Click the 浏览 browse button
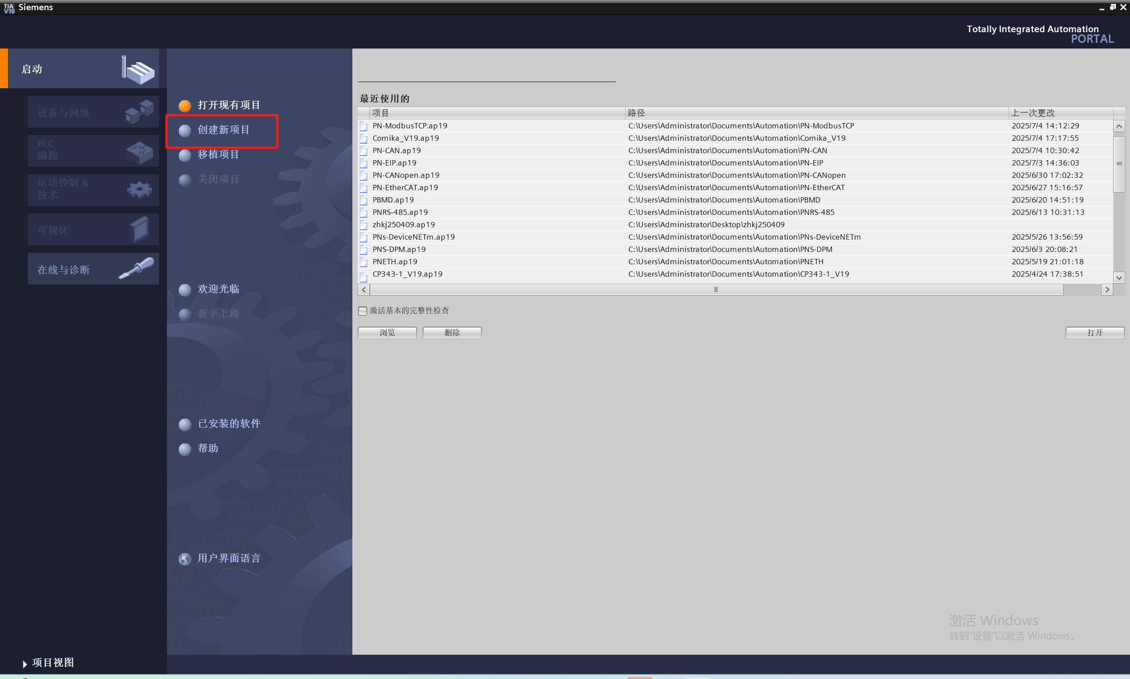The height and width of the screenshot is (679, 1130). click(x=387, y=333)
